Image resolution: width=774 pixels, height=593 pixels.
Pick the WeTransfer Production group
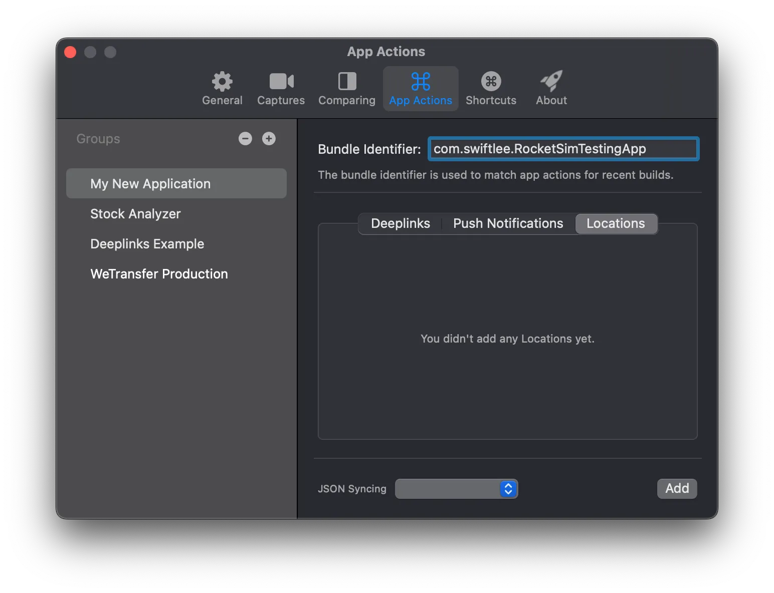pos(159,274)
